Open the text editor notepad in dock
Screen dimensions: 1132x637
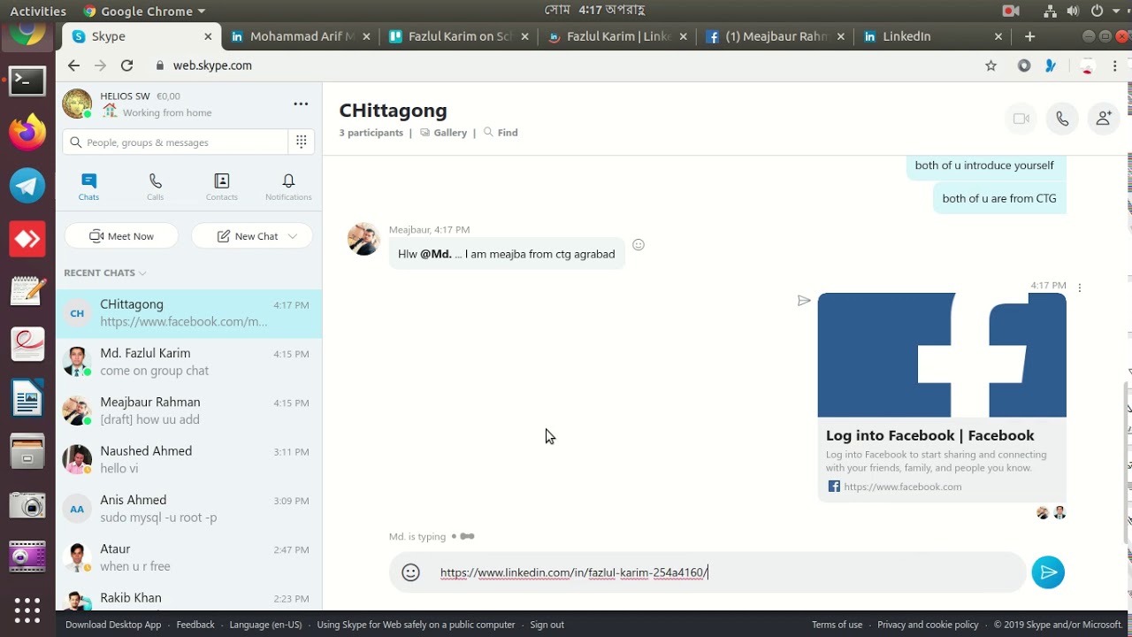click(x=27, y=291)
